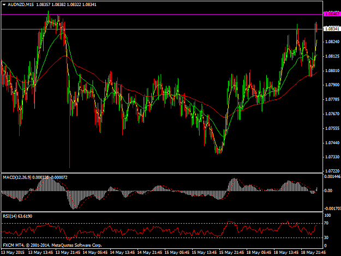Select the 1.07785 price scale value

332,99
